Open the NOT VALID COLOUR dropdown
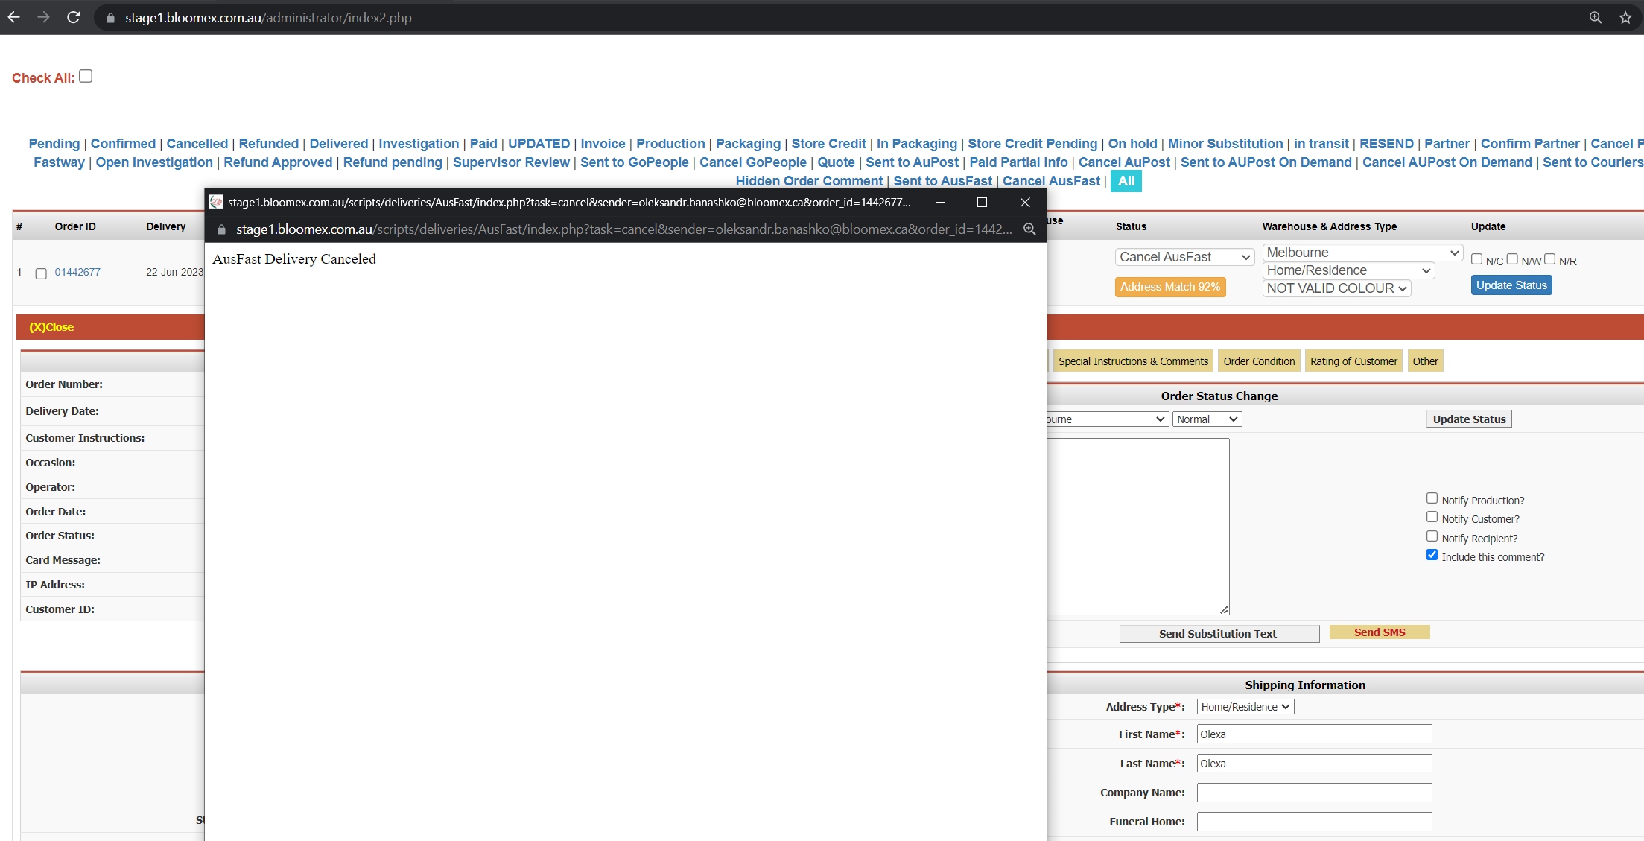Image resolution: width=1644 pixels, height=841 pixels. point(1336,288)
